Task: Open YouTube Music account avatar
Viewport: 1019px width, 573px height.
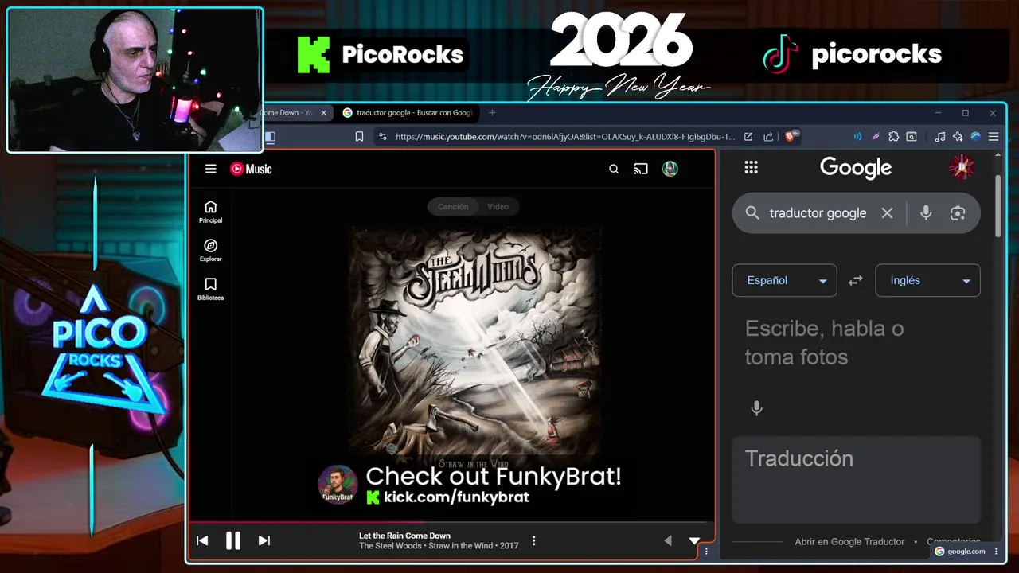Action: pos(670,169)
